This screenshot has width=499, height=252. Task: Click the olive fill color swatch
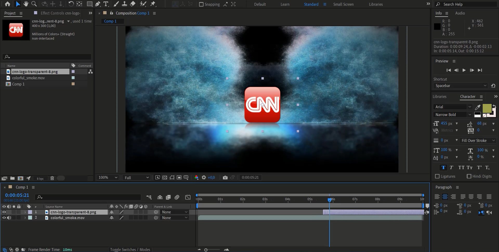487,108
